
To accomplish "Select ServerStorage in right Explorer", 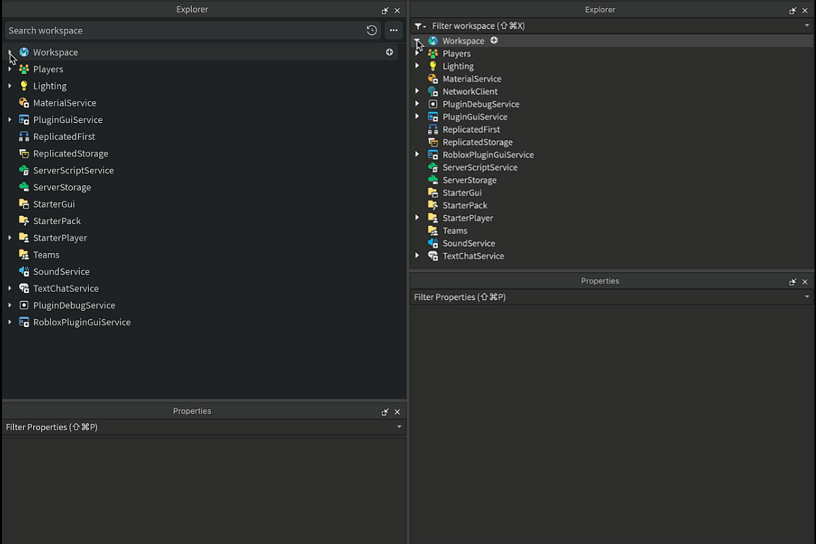I will tap(469, 180).
